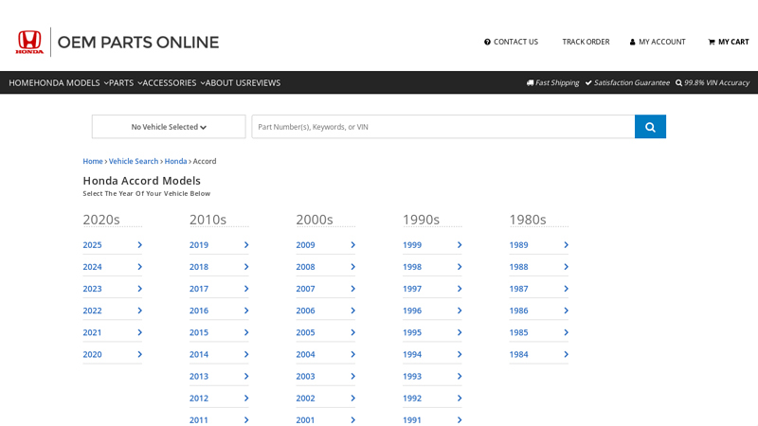Viewport: 758px width, 426px height.
Task: Click Vehicle Search in the breadcrumb
Action: [134, 161]
